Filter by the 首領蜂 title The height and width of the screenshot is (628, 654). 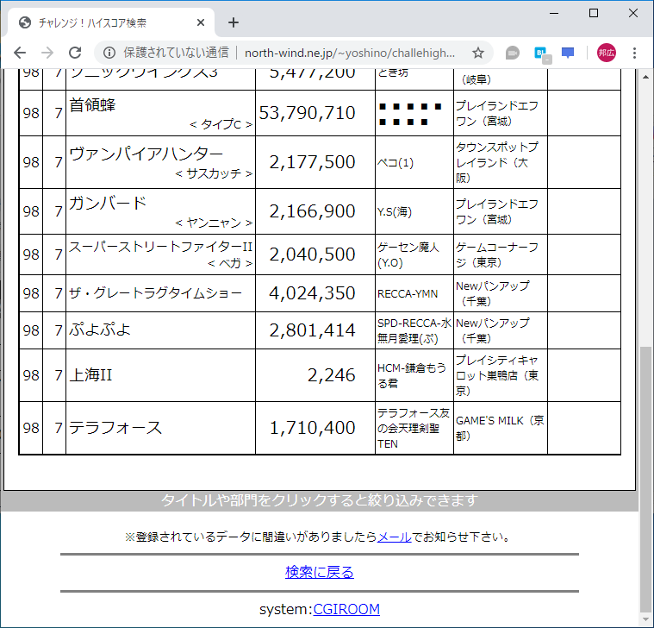pyautogui.click(x=92, y=104)
